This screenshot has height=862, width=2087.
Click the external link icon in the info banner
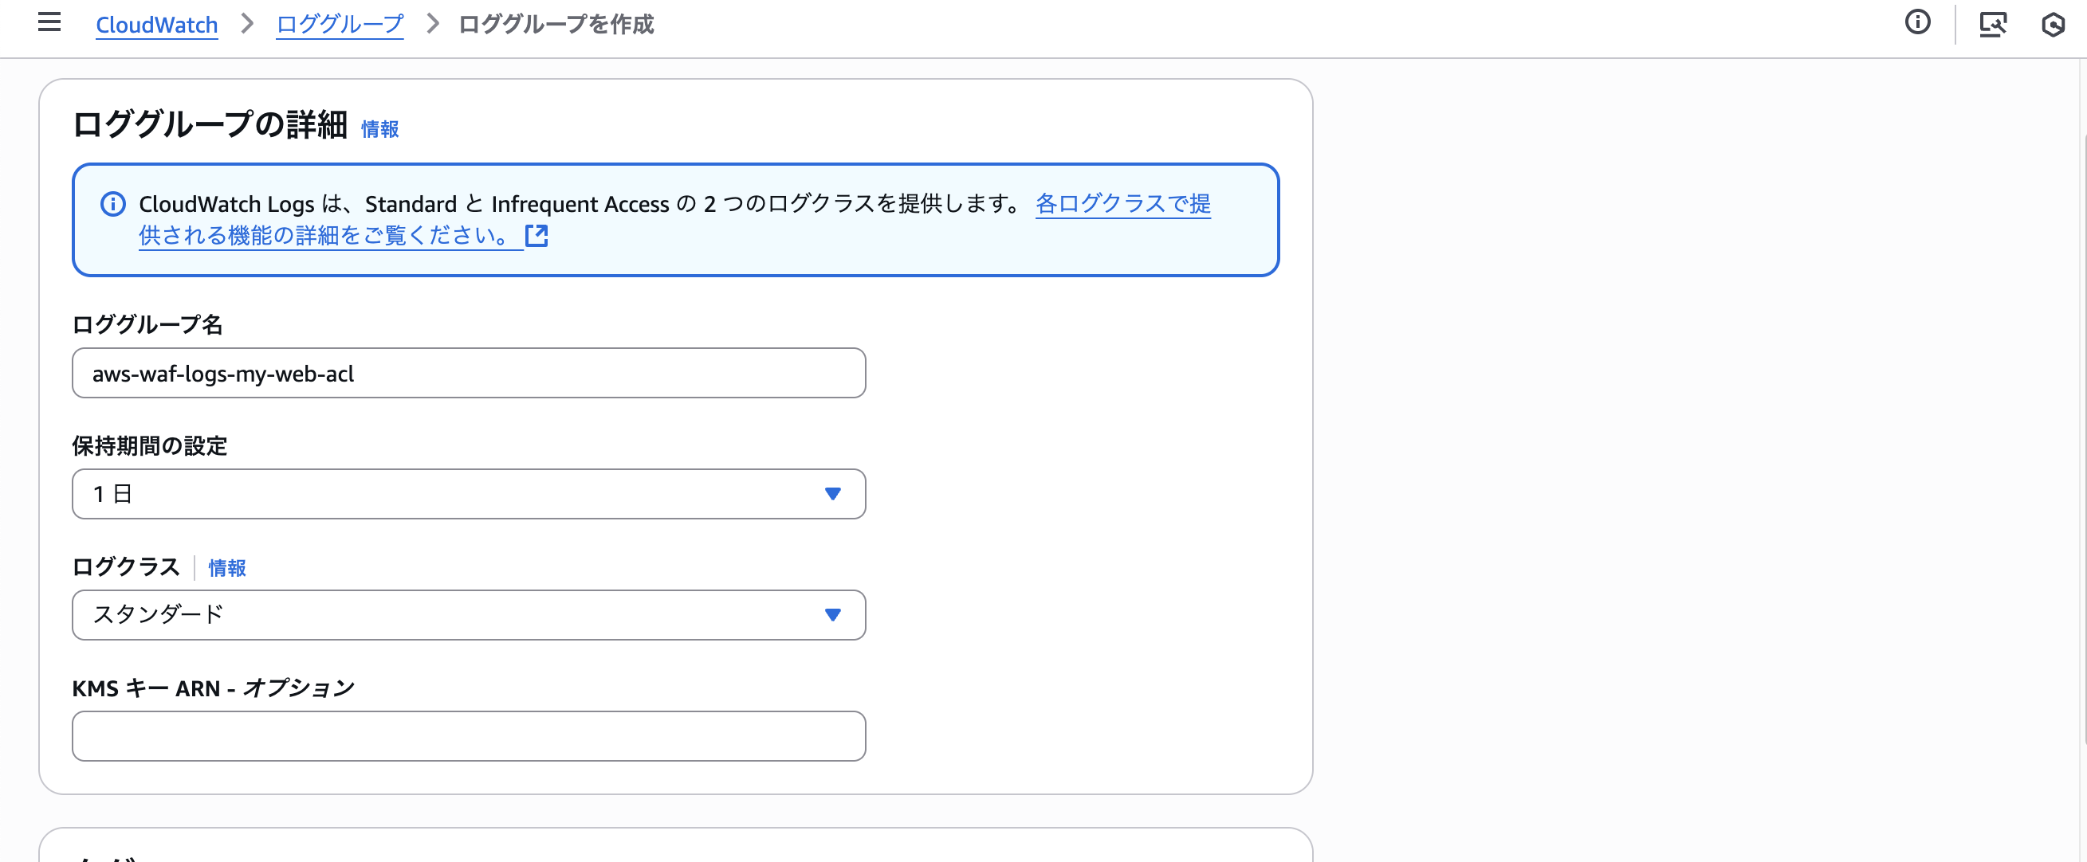coord(536,236)
